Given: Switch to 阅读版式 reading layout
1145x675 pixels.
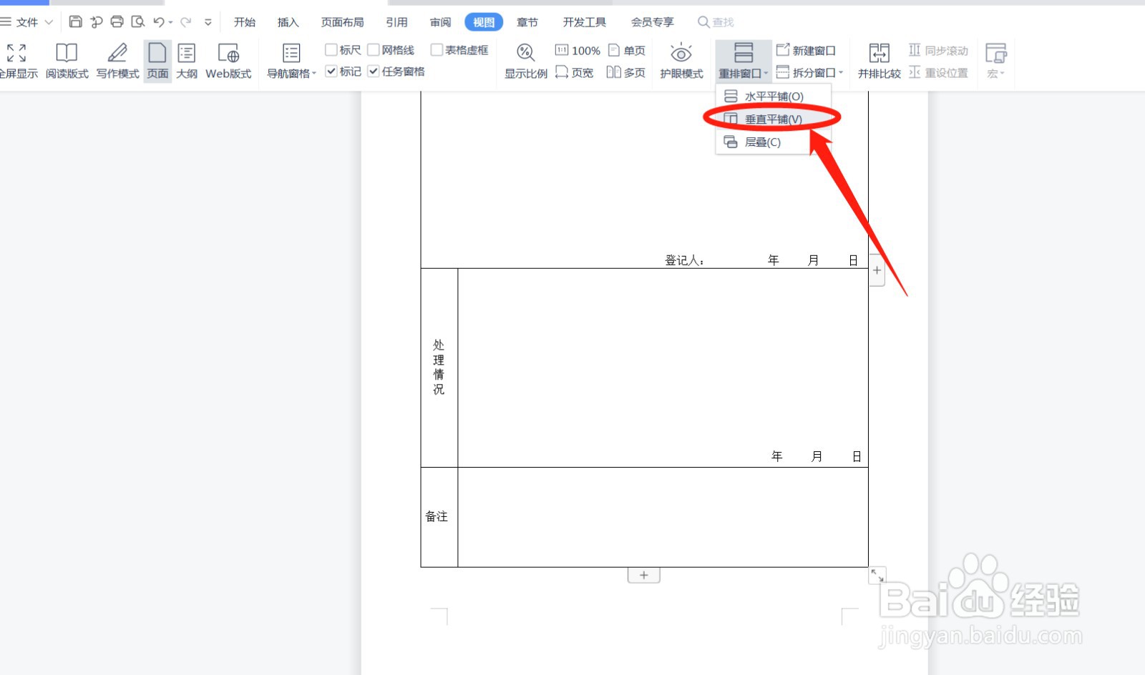Looking at the screenshot, I should click(x=67, y=60).
